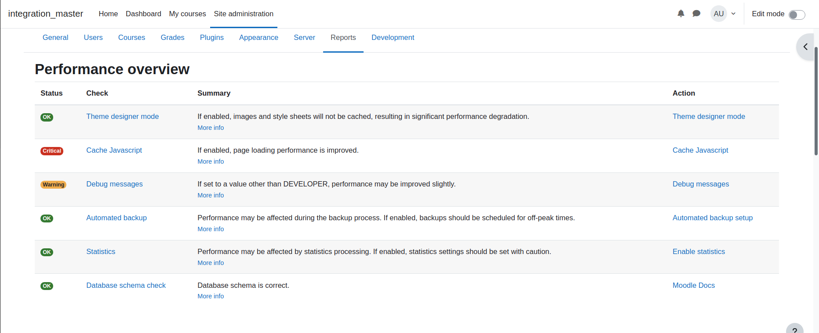The width and height of the screenshot is (819, 333).
Task: Click the AU user avatar
Action: [719, 14]
